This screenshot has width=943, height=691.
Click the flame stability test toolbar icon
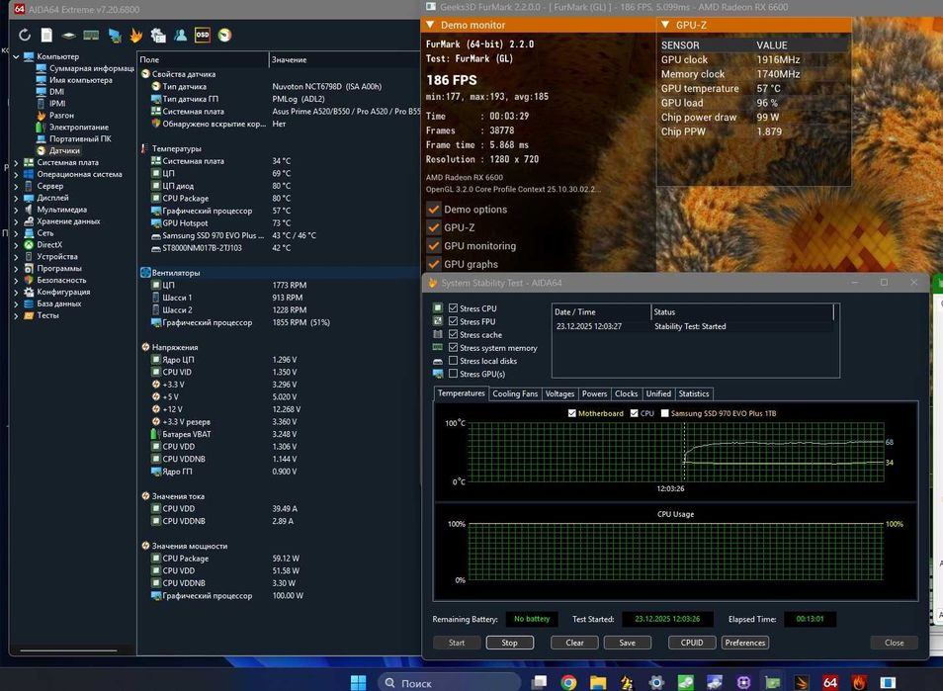(135, 36)
